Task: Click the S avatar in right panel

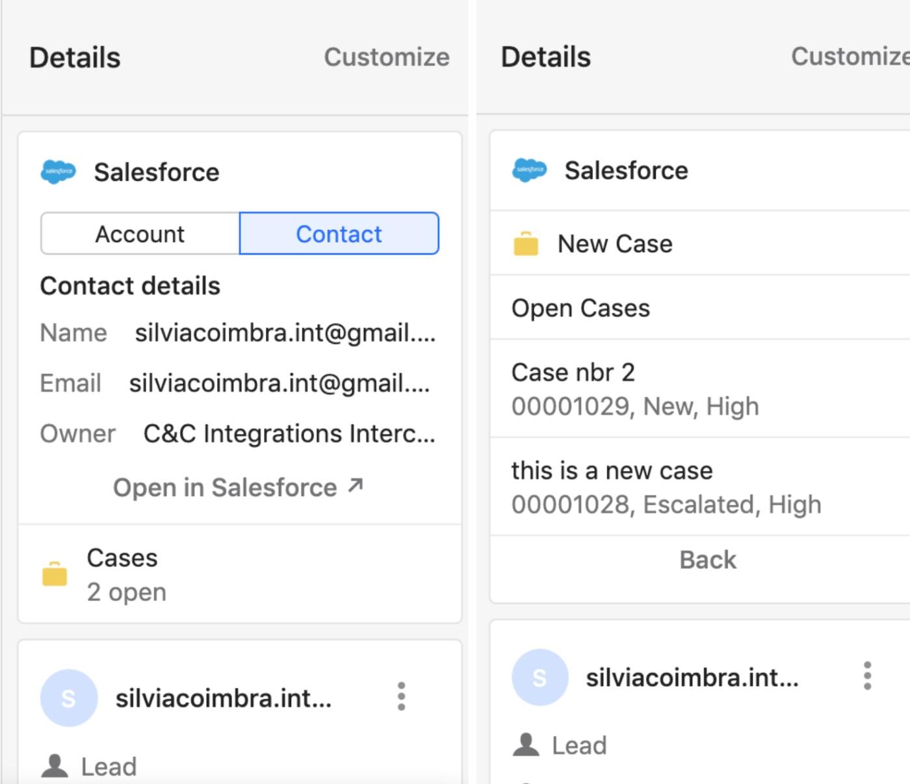Action: coord(540,677)
